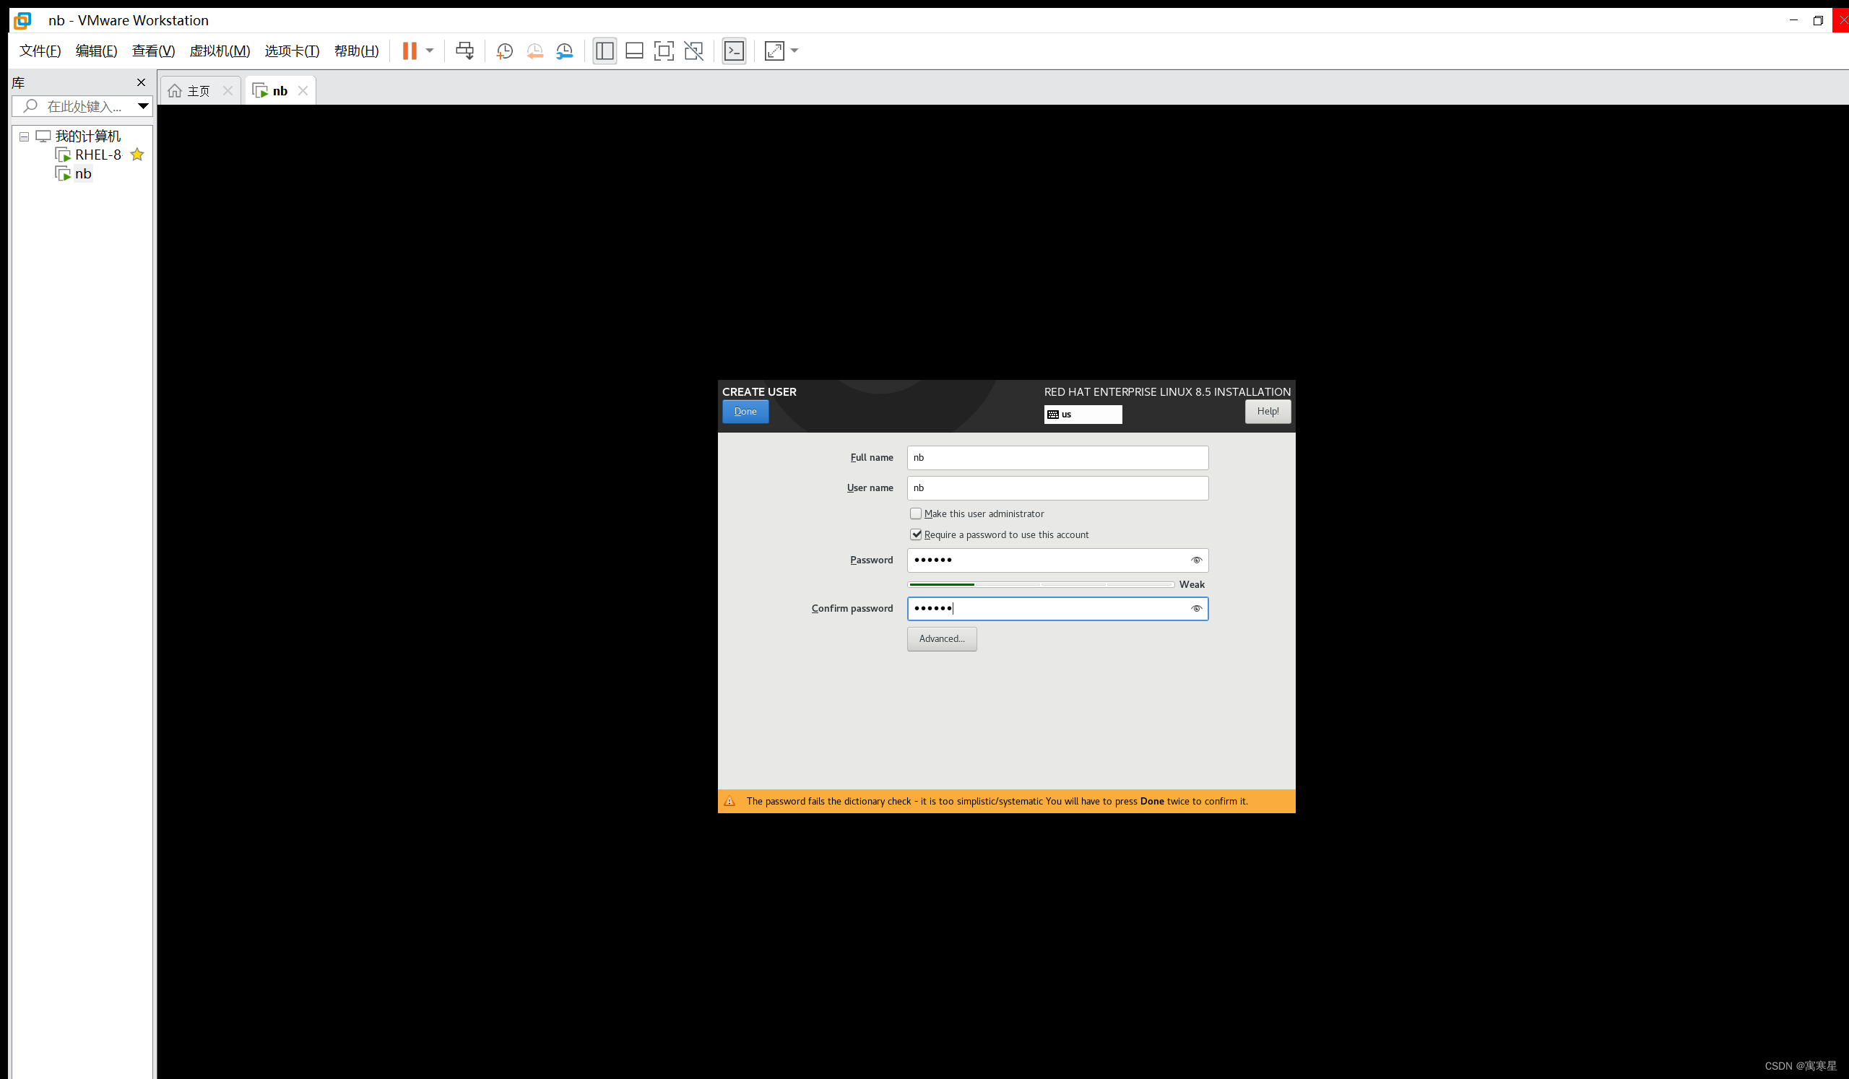This screenshot has width=1849, height=1079.
Task: Click the VMware Workstation app icon
Action: (x=22, y=20)
